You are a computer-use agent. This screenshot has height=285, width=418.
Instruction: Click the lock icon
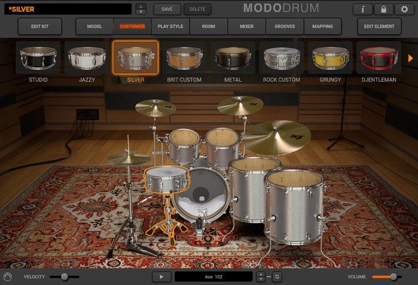383,9
